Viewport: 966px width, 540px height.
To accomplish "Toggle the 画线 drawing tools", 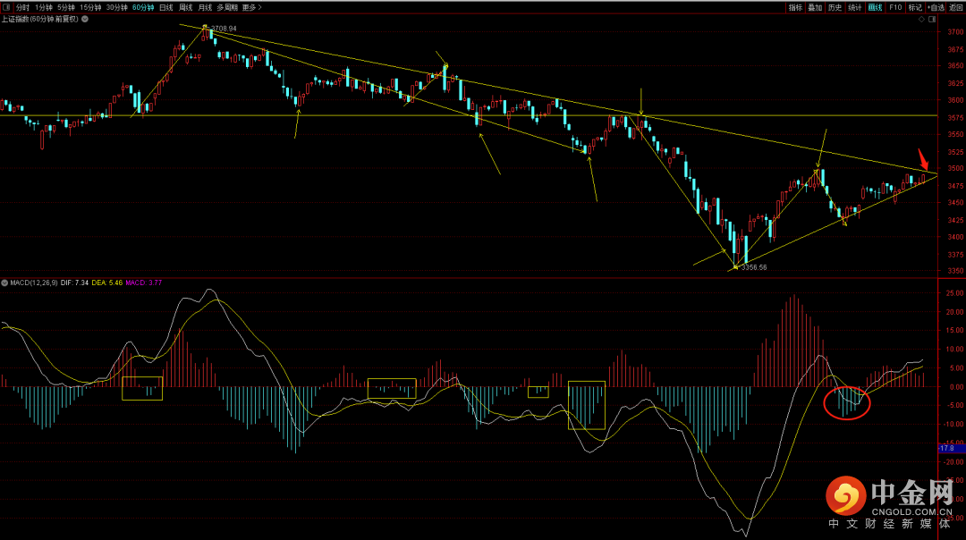I will point(875,7).
